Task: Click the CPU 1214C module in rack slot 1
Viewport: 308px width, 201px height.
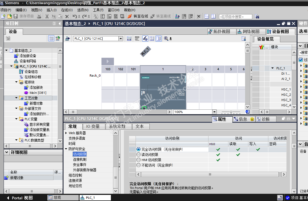Action: click(163, 91)
